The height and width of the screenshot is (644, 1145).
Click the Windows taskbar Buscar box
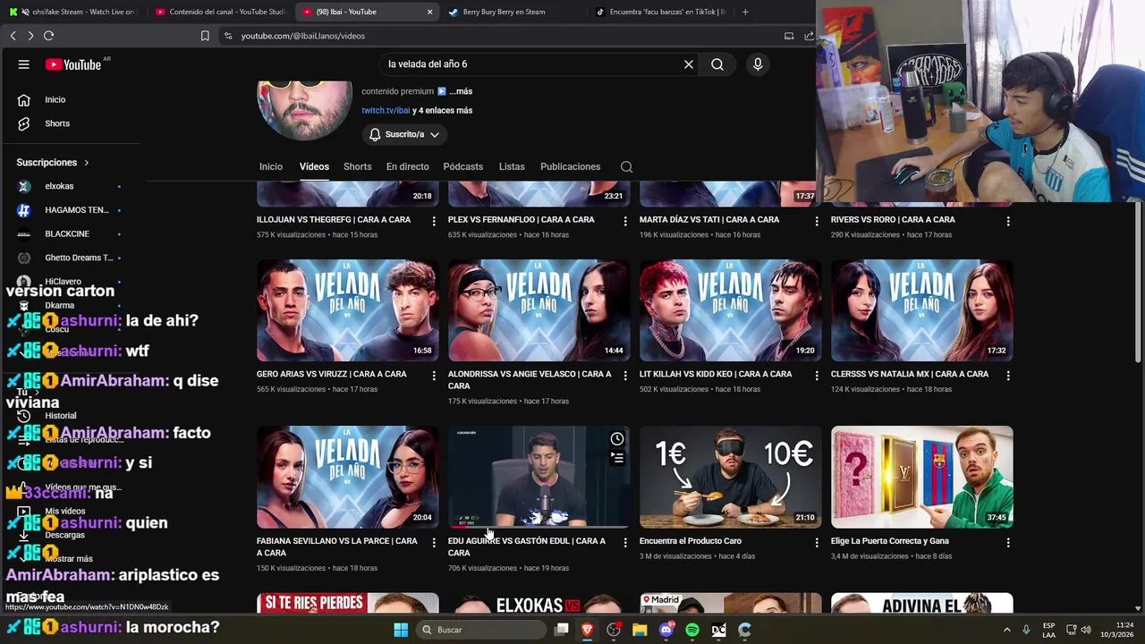click(481, 630)
